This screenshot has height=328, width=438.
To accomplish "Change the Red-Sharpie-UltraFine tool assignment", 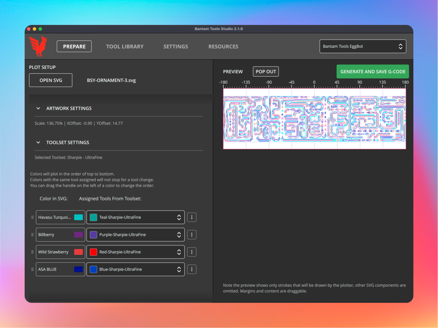I will (x=135, y=252).
